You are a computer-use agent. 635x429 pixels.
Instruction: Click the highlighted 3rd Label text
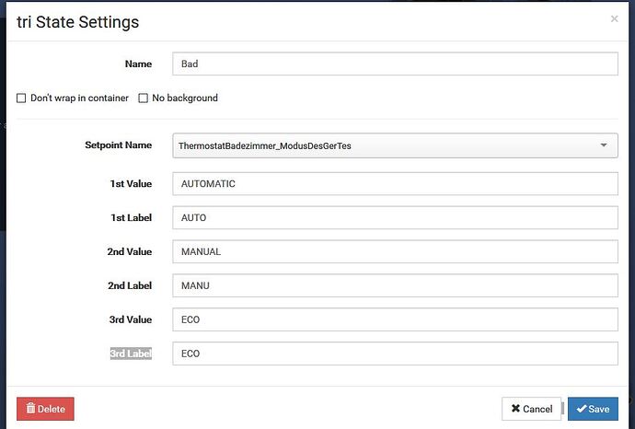131,354
